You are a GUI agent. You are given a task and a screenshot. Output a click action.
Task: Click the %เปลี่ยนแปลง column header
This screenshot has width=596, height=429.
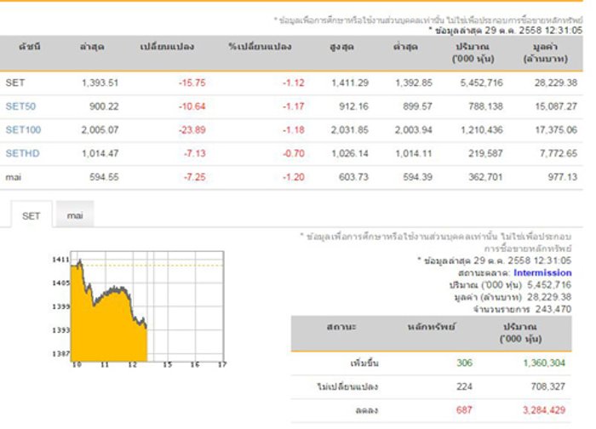click(260, 47)
